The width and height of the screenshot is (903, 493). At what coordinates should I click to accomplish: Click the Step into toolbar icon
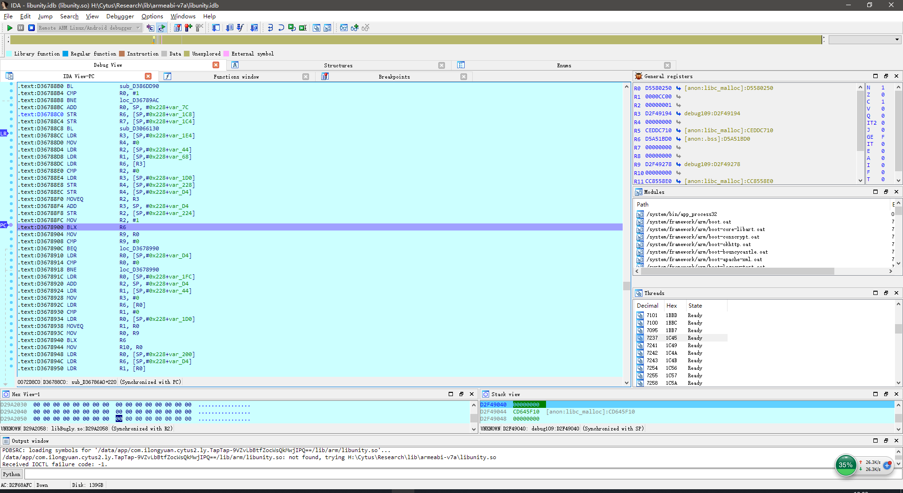[x=270, y=28]
